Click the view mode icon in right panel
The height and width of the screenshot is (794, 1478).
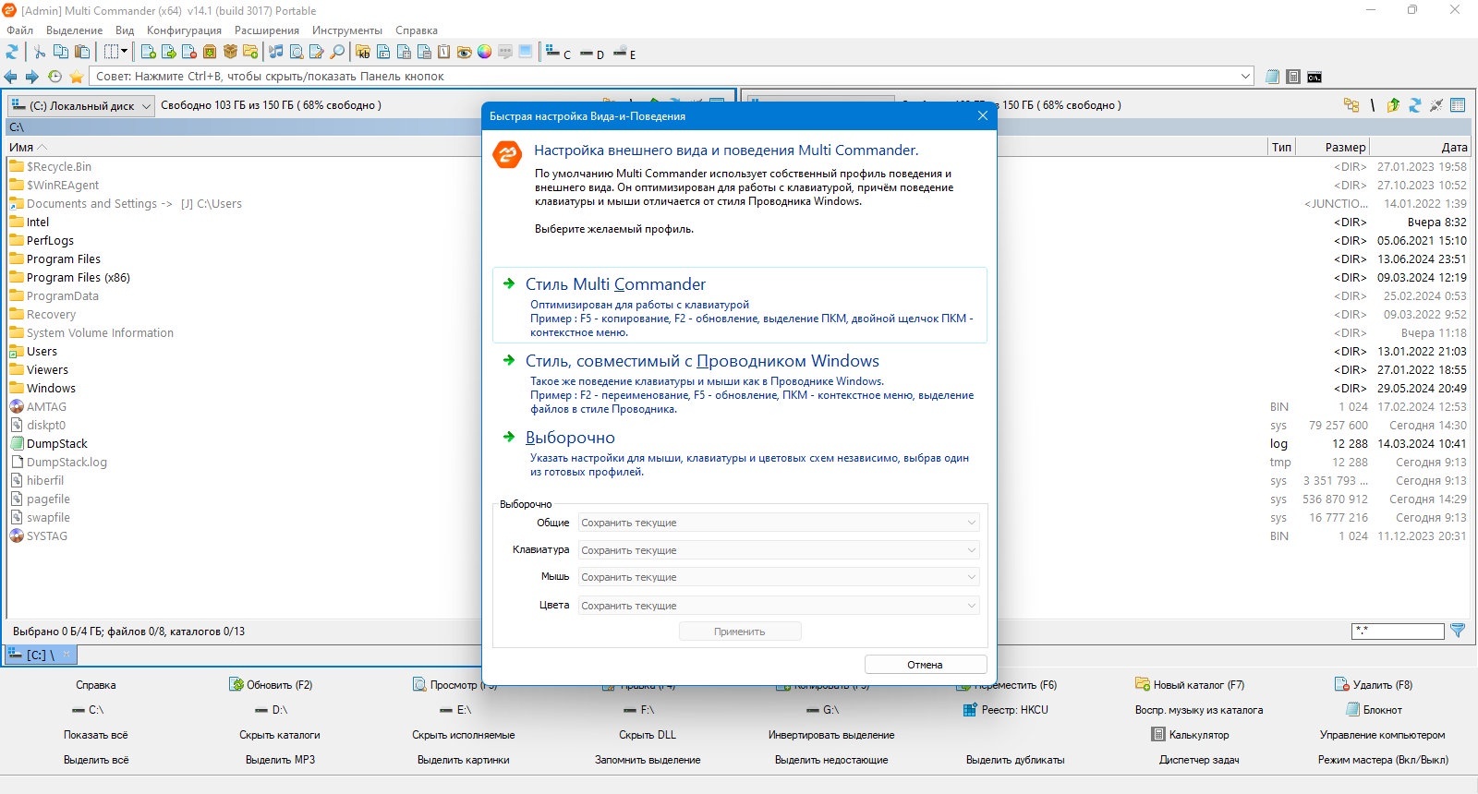coord(1458,105)
